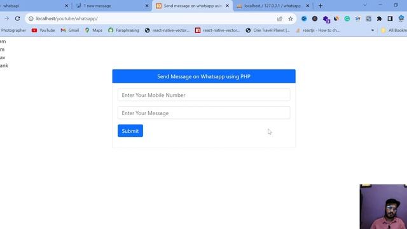
Task: Open the Paraphrasing bookmark
Action: 124,31
